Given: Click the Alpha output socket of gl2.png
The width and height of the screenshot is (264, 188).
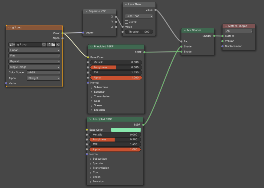Looking at the screenshot, I should (63, 38).
